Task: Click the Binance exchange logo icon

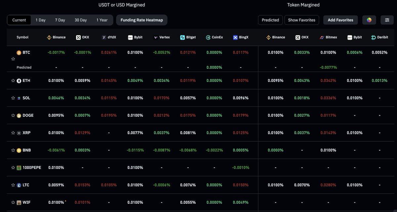Action: 48,37
